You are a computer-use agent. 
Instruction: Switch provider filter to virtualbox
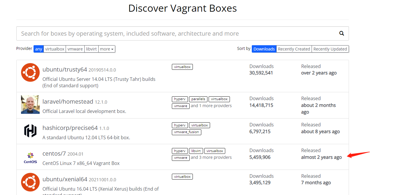click(54, 49)
